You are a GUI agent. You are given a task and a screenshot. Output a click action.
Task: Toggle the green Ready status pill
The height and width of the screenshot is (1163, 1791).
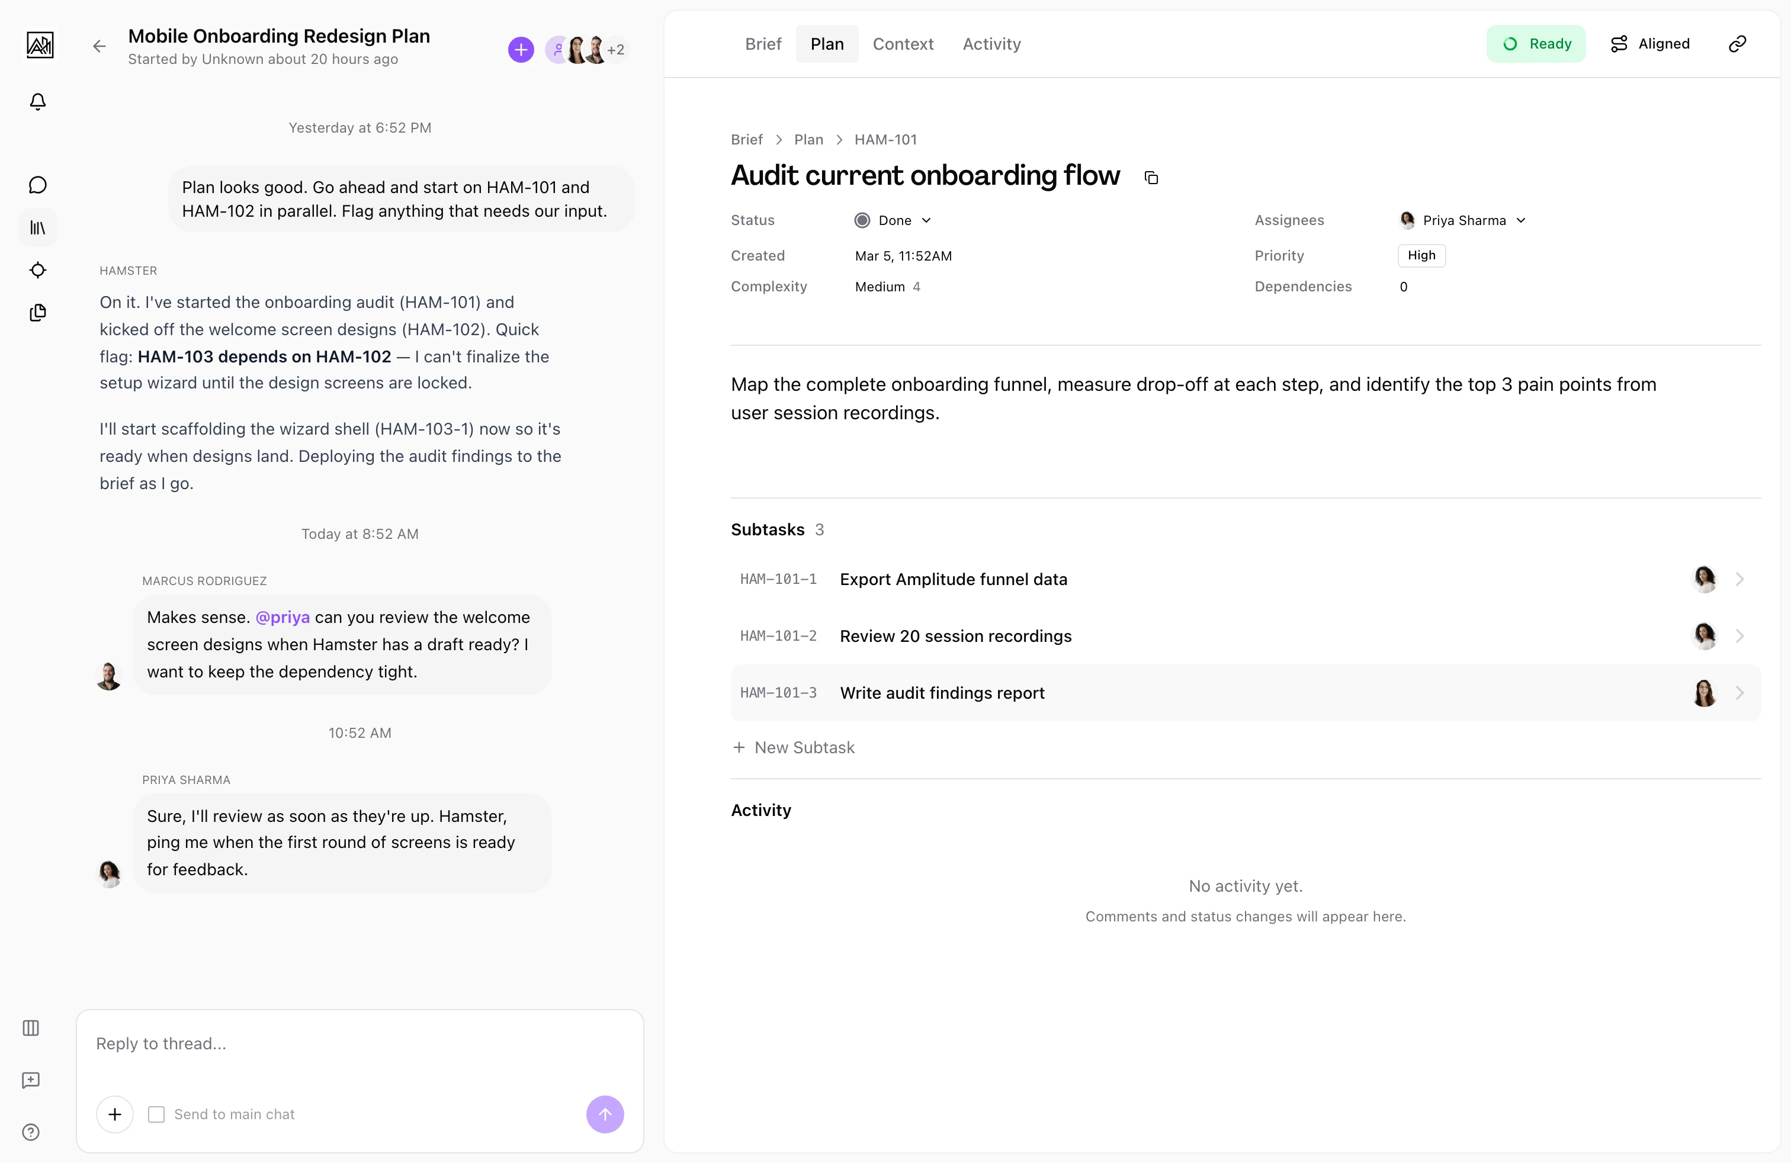(x=1537, y=43)
